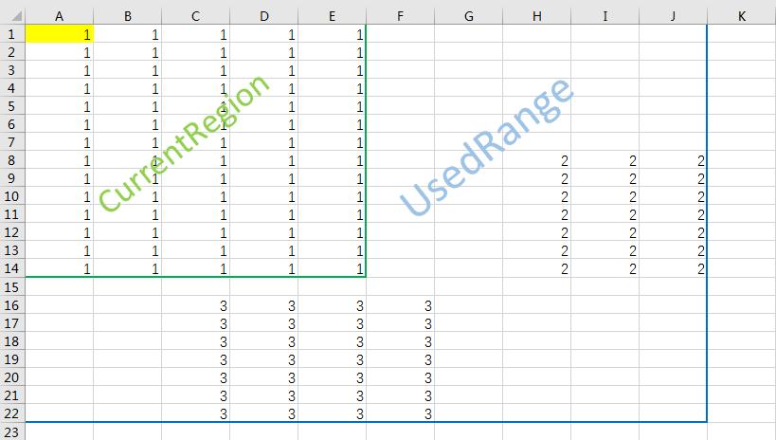776x440 pixels.
Task: Select column C header
Action: [x=195, y=16]
